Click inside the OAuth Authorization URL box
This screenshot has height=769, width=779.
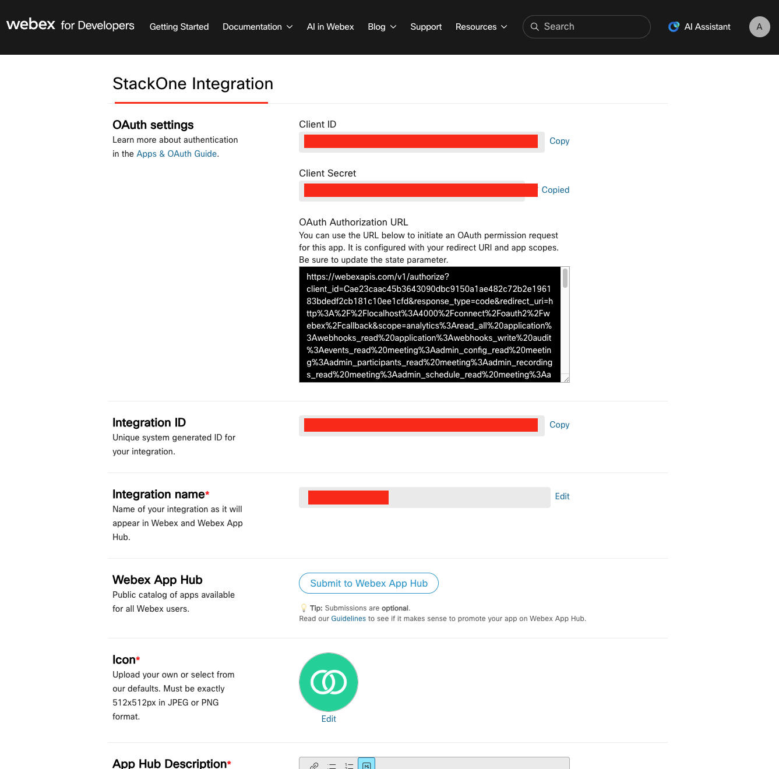click(x=430, y=324)
